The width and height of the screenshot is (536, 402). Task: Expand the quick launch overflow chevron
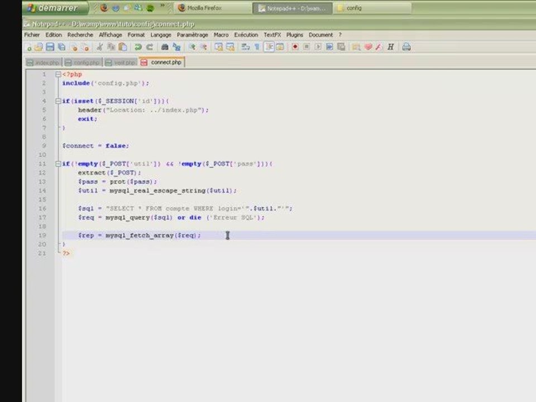point(162,6)
